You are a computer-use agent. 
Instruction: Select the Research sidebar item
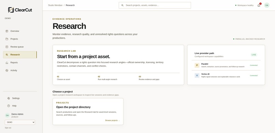[20, 55]
